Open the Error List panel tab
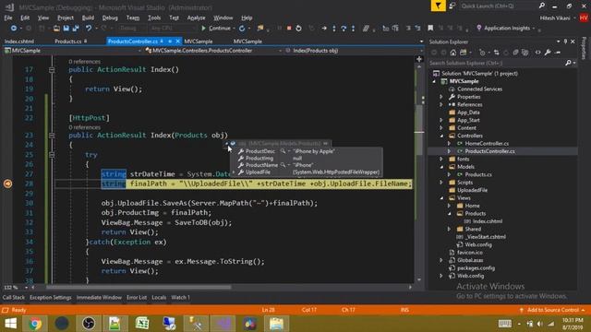This screenshot has width=591, height=332. point(137,297)
